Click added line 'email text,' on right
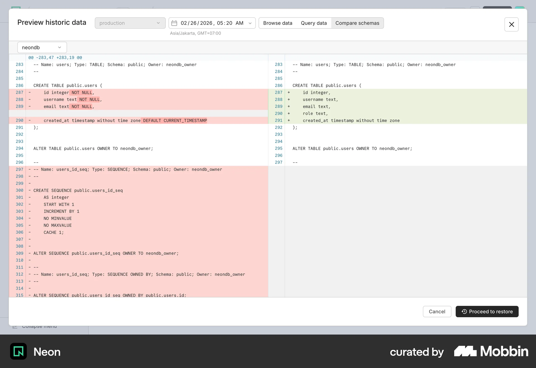 398,106
